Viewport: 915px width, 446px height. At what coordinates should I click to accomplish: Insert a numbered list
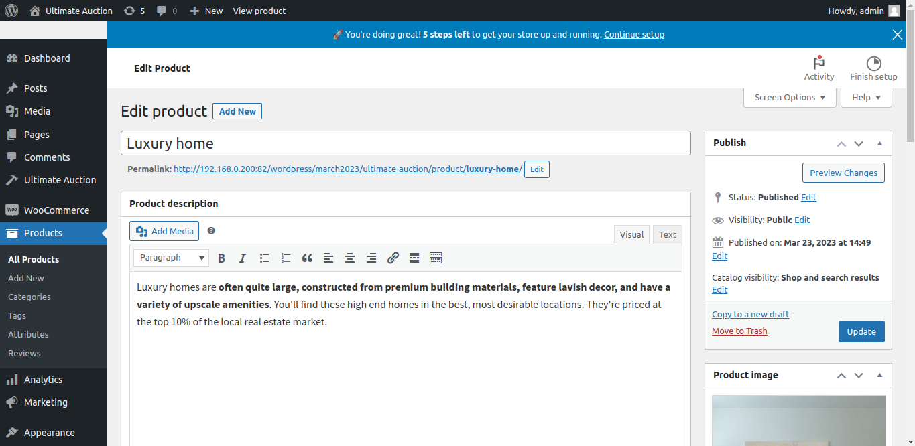(286, 258)
